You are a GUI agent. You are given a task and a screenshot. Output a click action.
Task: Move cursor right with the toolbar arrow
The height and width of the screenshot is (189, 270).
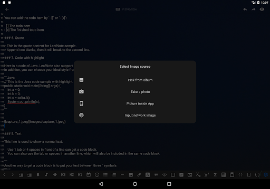pos(13,175)
